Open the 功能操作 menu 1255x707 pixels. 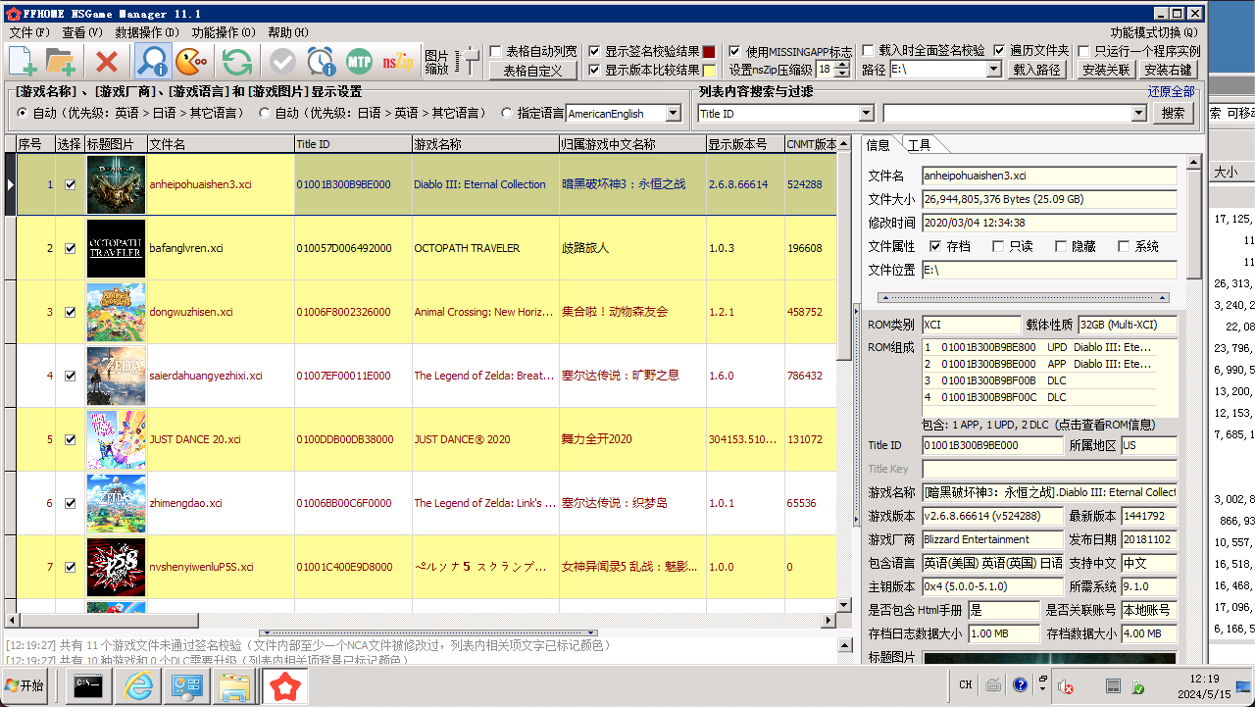click(x=224, y=32)
